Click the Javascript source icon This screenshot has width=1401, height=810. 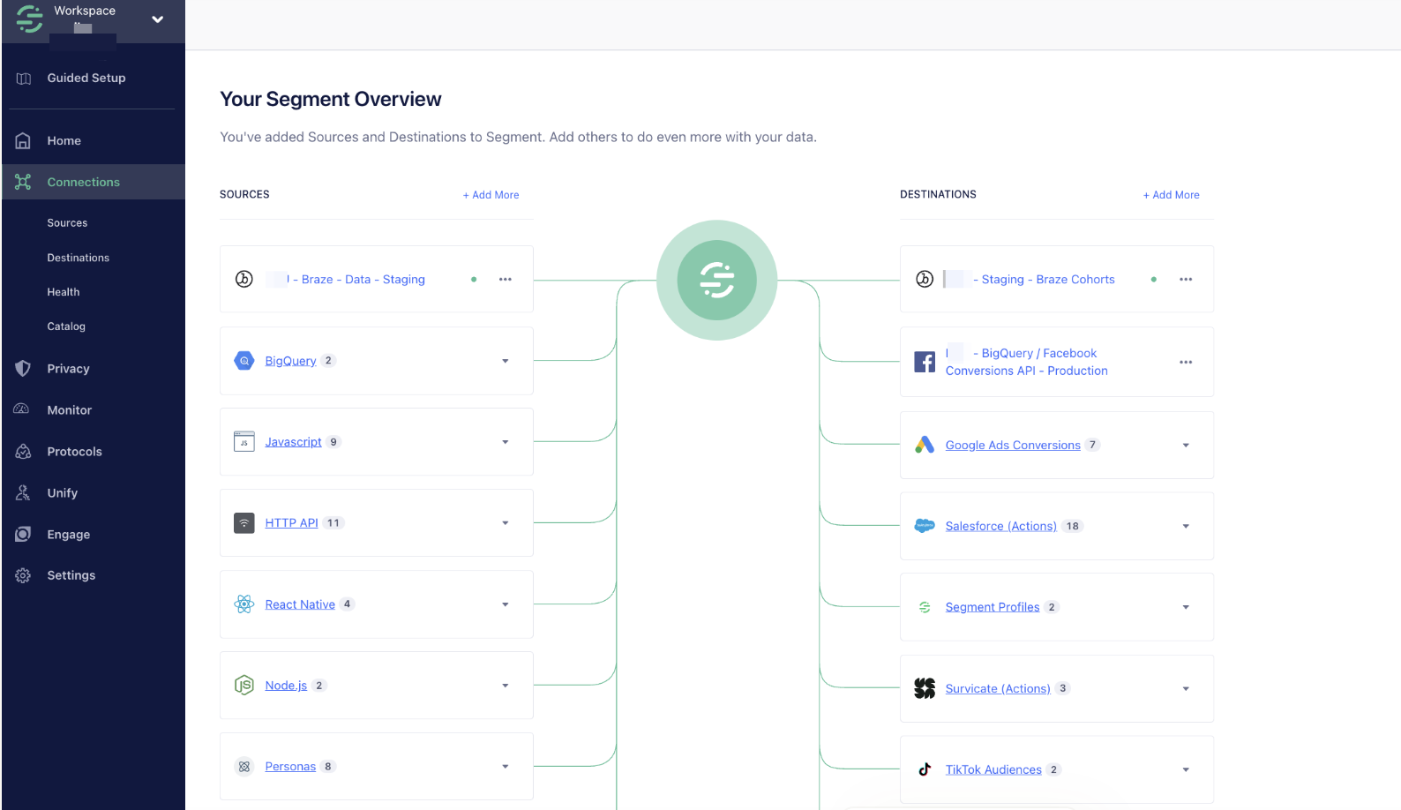click(x=244, y=441)
